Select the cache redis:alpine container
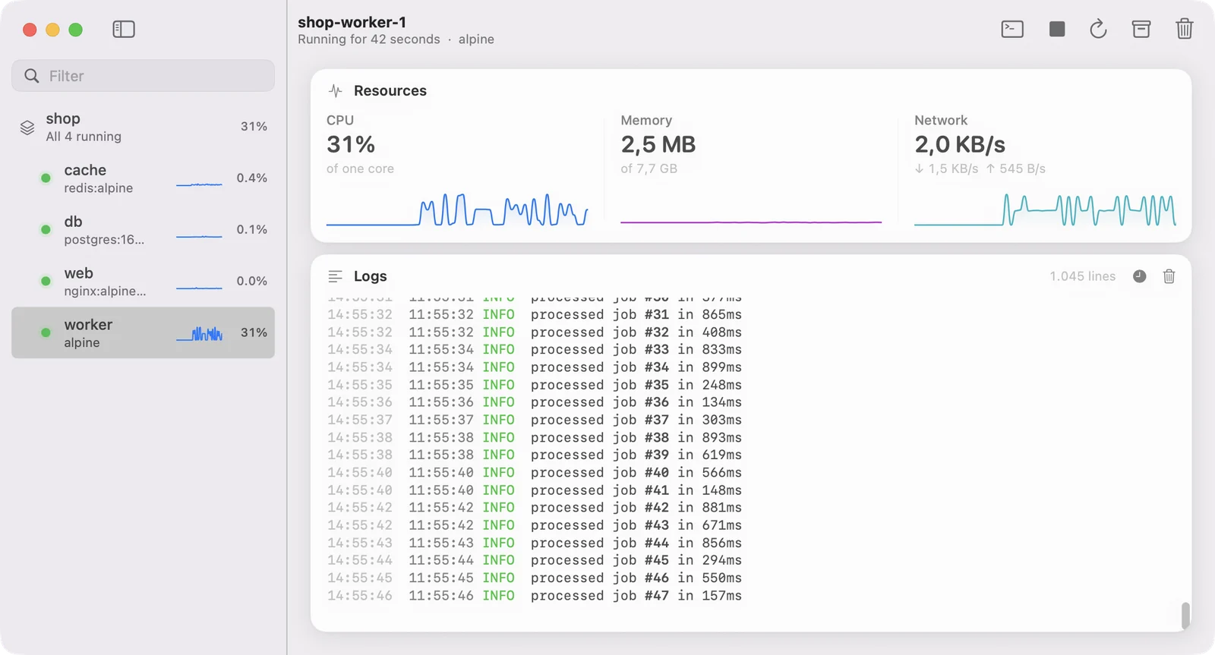This screenshot has height=655, width=1215. point(143,178)
